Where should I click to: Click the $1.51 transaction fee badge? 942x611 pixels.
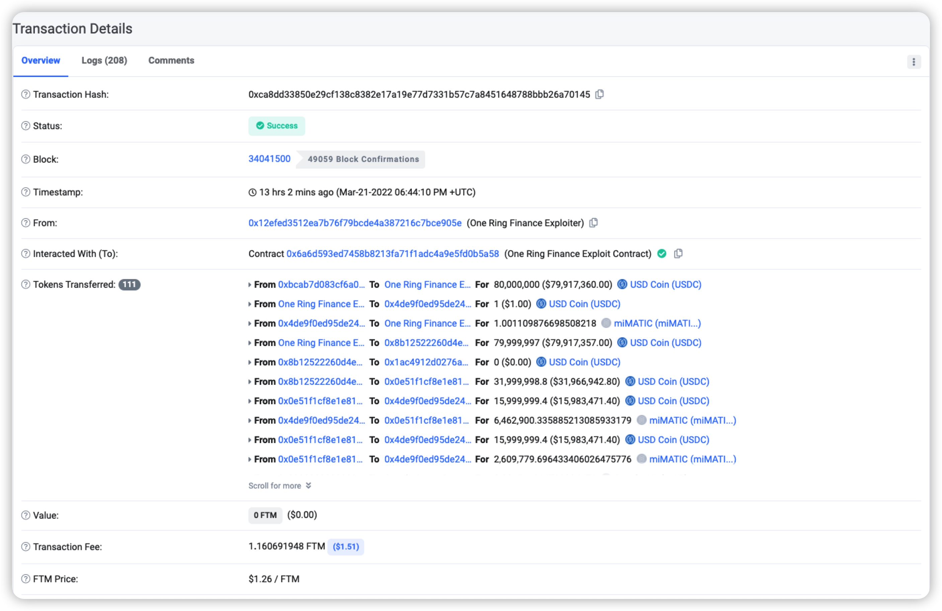click(x=345, y=546)
